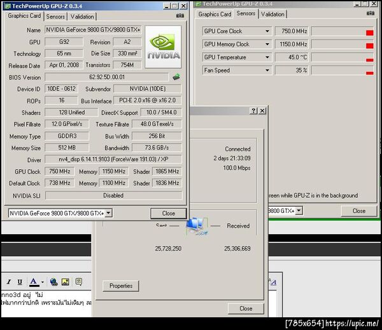The height and width of the screenshot is (330, 382).
Task: Click the GPU Memory Clock graph bar
Action: (343, 45)
